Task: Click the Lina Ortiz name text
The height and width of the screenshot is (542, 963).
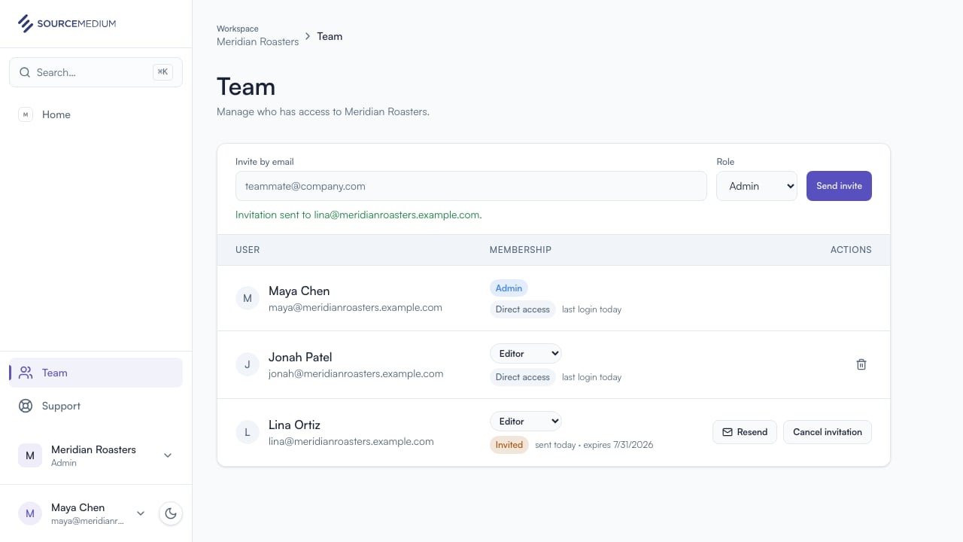Action: [295, 425]
